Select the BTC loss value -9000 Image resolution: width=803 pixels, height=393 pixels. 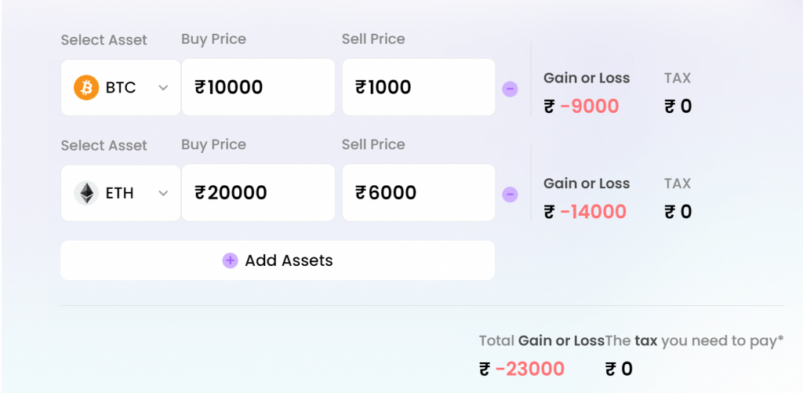590,107
